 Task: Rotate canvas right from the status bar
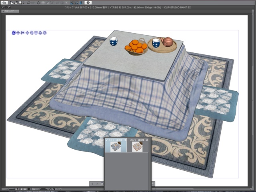(x=54, y=189)
